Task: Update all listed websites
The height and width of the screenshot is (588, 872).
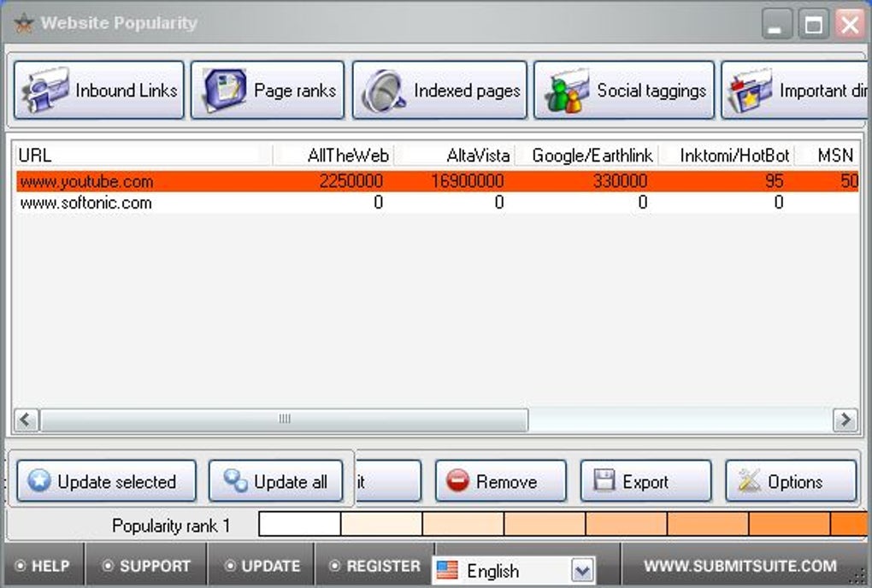Action: (276, 480)
